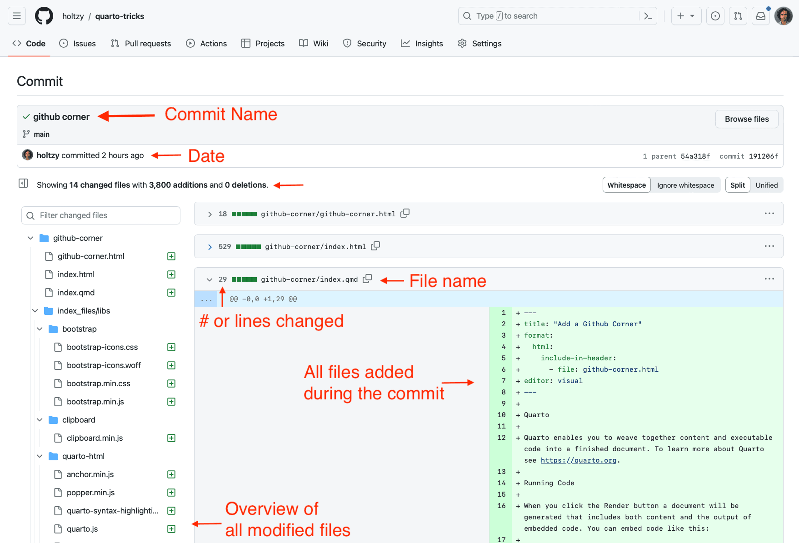Select the Unified diff view
This screenshot has width=799, height=543.
[x=766, y=185]
